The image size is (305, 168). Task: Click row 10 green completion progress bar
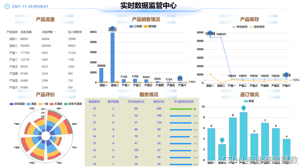point(181,109)
